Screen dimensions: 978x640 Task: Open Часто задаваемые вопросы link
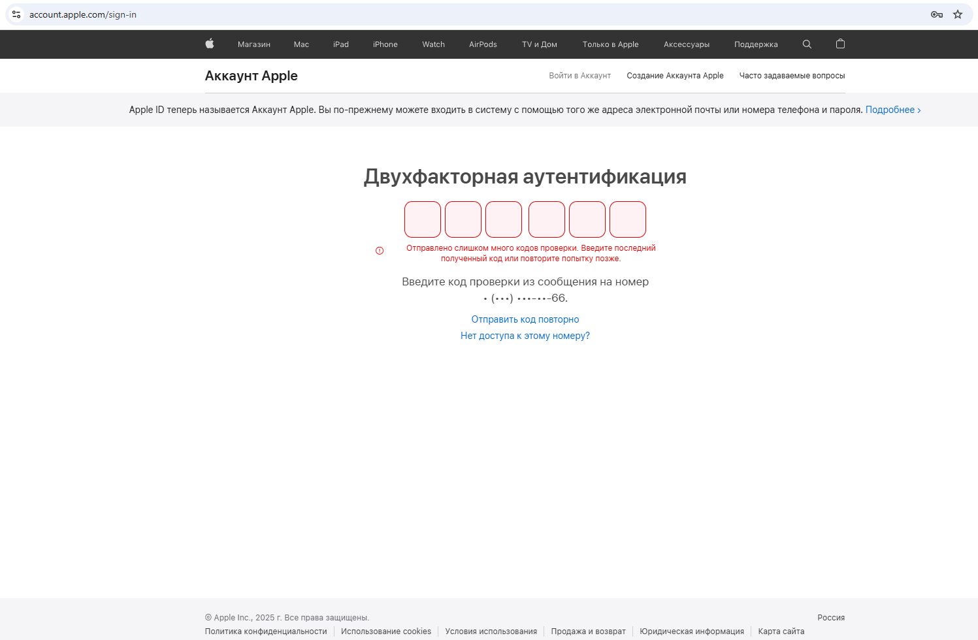tap(792, 76)
